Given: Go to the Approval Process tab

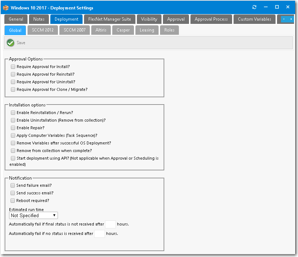Looking at the screenshot, I should (x=211, y=19).
